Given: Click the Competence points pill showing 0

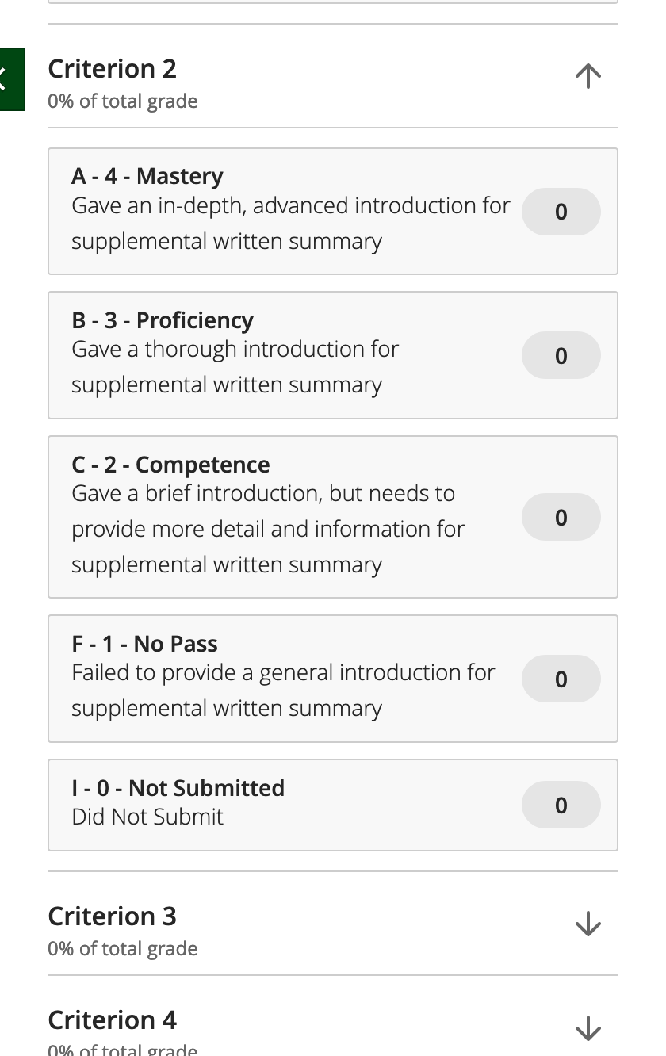Looking at the screenshot, I should [561, 517].
